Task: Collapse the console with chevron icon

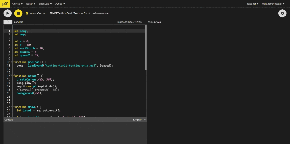Action: (x=144, y=119)
